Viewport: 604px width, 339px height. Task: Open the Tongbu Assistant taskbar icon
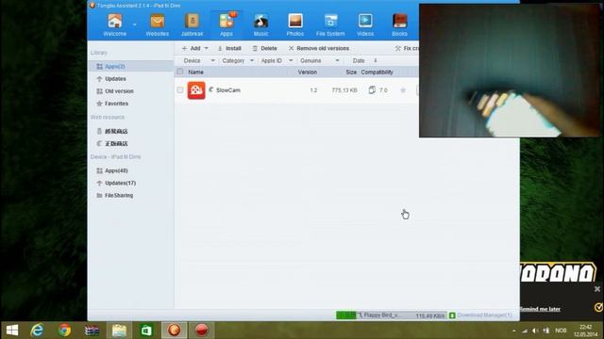(174, 331)
